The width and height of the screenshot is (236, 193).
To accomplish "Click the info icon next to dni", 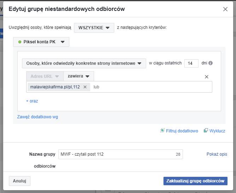I will pyautogui.click(x=211, y=63).
